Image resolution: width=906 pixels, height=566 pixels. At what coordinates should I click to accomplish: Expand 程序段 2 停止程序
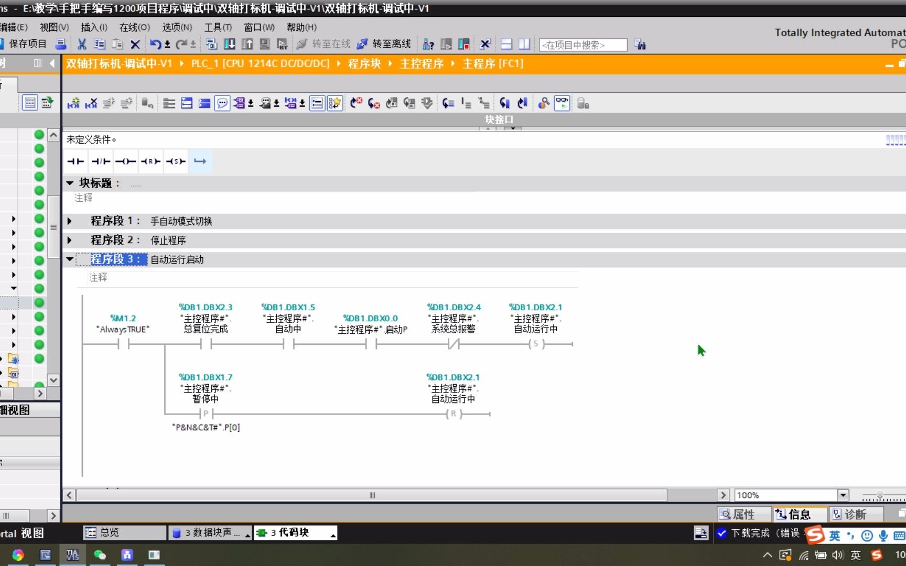point(69,240)
